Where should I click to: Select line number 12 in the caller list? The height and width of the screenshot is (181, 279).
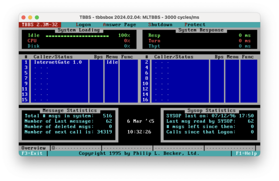(x=145, y=89)
